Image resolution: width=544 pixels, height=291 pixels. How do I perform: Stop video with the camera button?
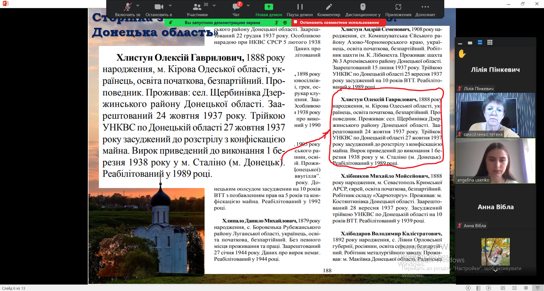tap(159, 9)
